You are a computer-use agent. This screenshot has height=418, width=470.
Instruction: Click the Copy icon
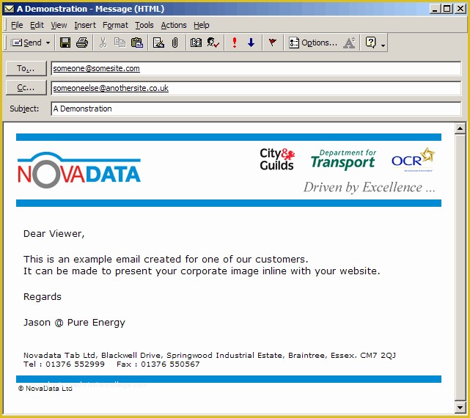120,43
